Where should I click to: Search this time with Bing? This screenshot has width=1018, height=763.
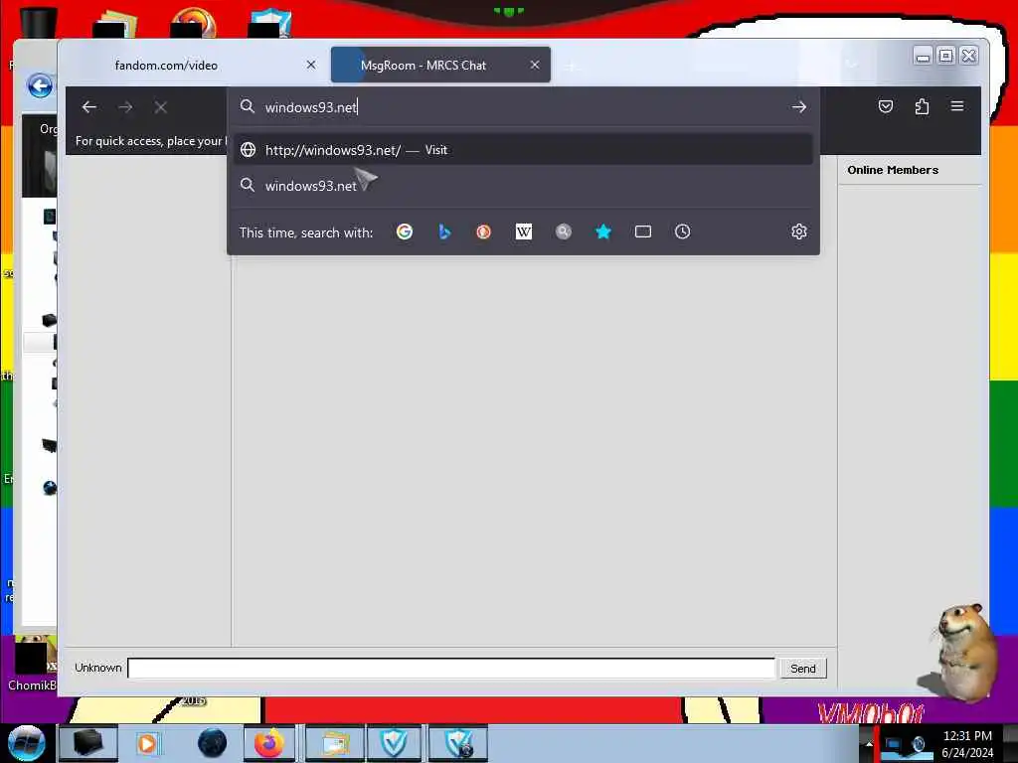pyautogui.click(x=444, y=231)
